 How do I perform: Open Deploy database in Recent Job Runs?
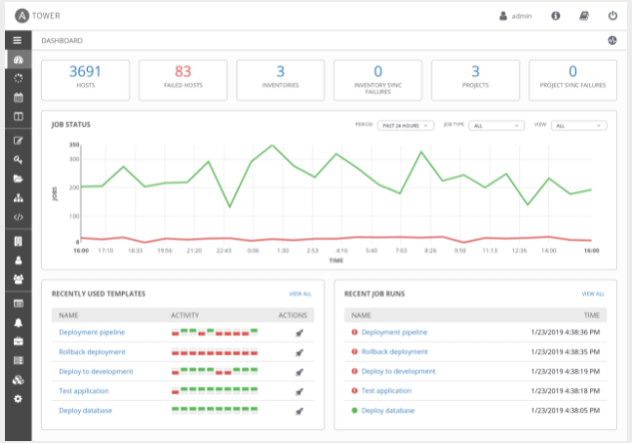(387, 410)
